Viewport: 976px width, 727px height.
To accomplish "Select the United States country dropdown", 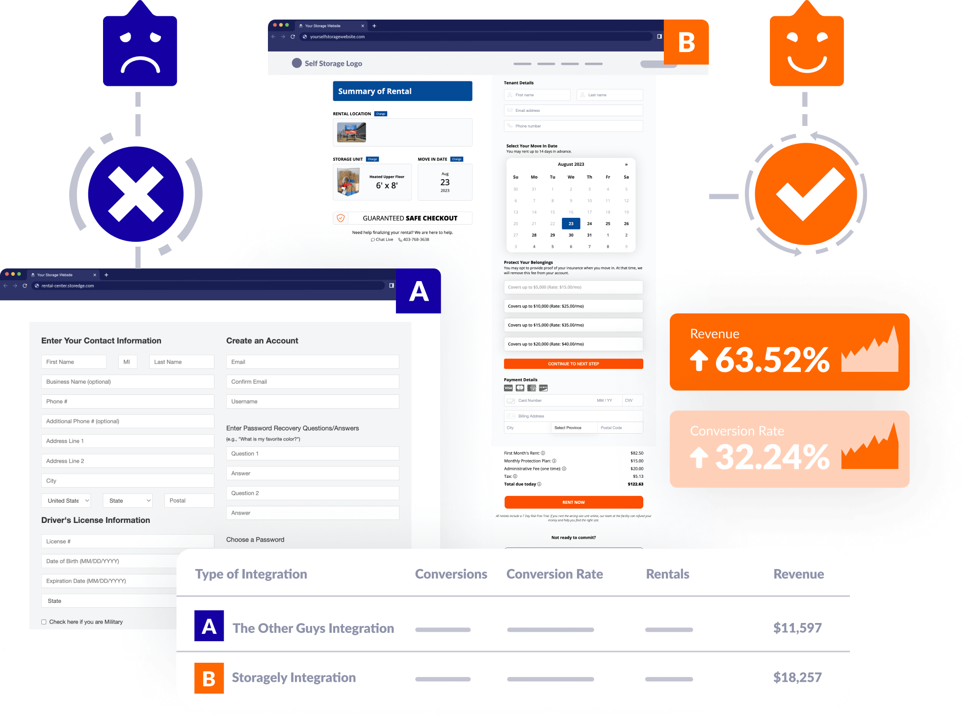I will [68, 500].
